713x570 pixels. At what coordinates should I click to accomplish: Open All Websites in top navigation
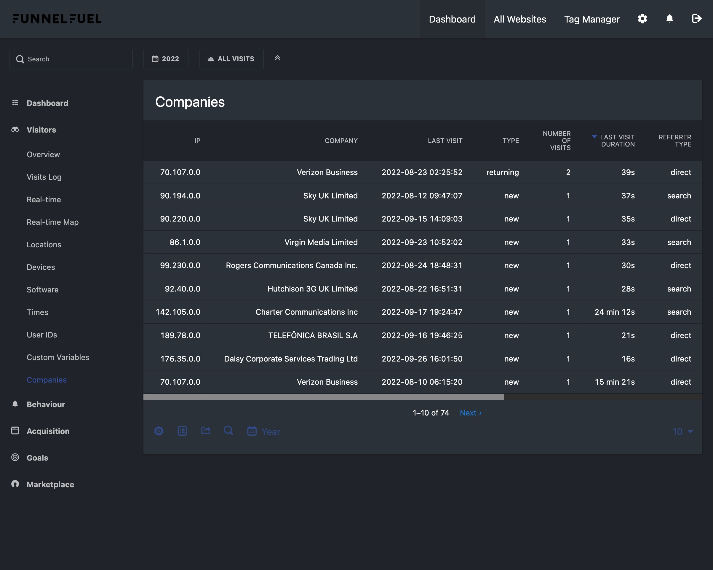[520, 19]
